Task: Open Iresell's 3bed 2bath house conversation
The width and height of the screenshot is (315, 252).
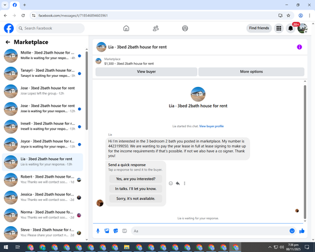Action: pyautogui.click(x=42, y=127)
